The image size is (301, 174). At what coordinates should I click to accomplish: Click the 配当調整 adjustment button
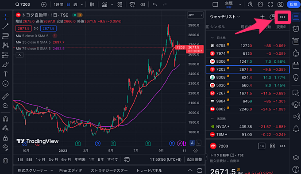[194, 159]
